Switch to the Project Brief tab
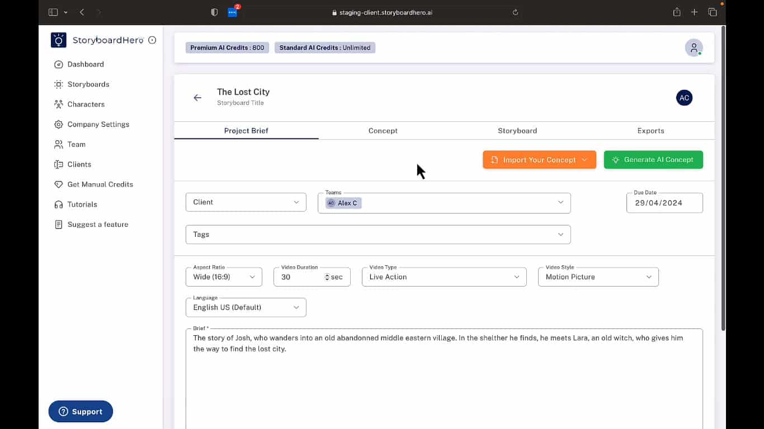The image size is (764, 429). [246, 131]
